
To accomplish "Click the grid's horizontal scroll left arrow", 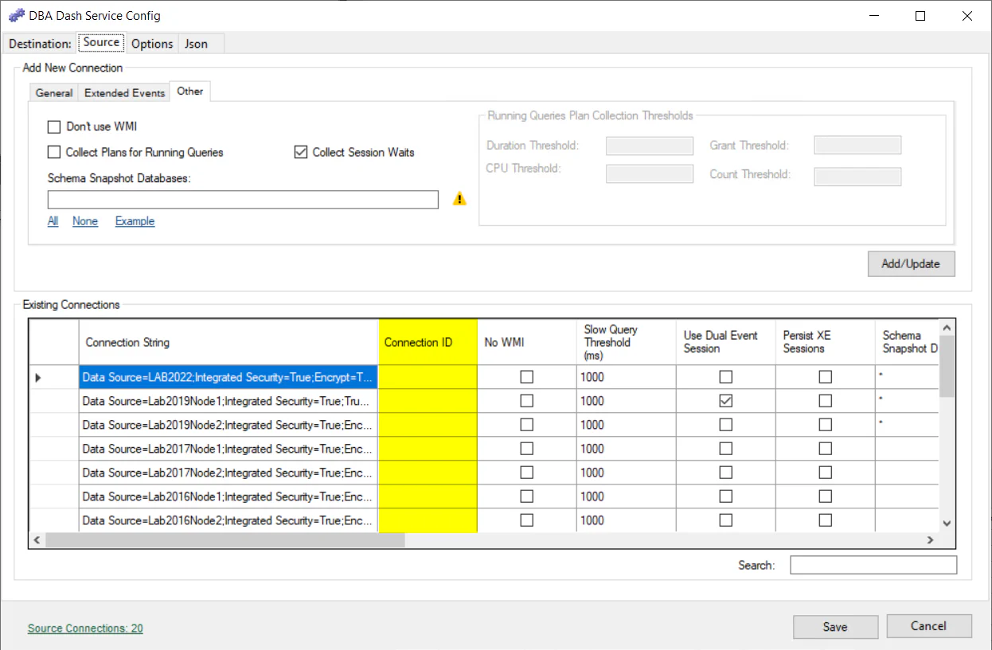I will pos(37,540).
